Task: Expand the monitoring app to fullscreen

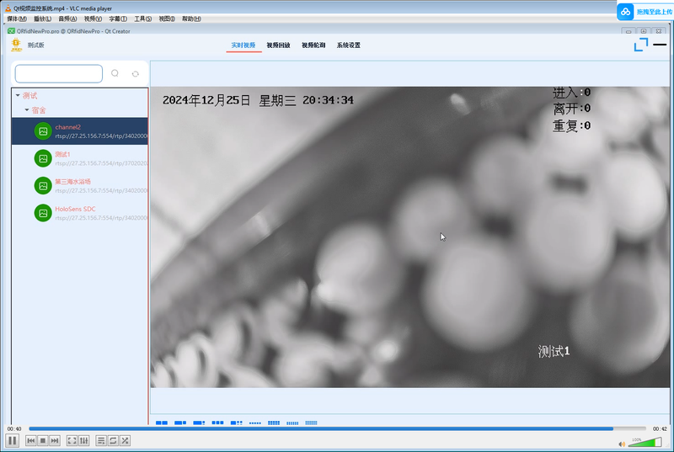Action: click(x=641, y=45)
